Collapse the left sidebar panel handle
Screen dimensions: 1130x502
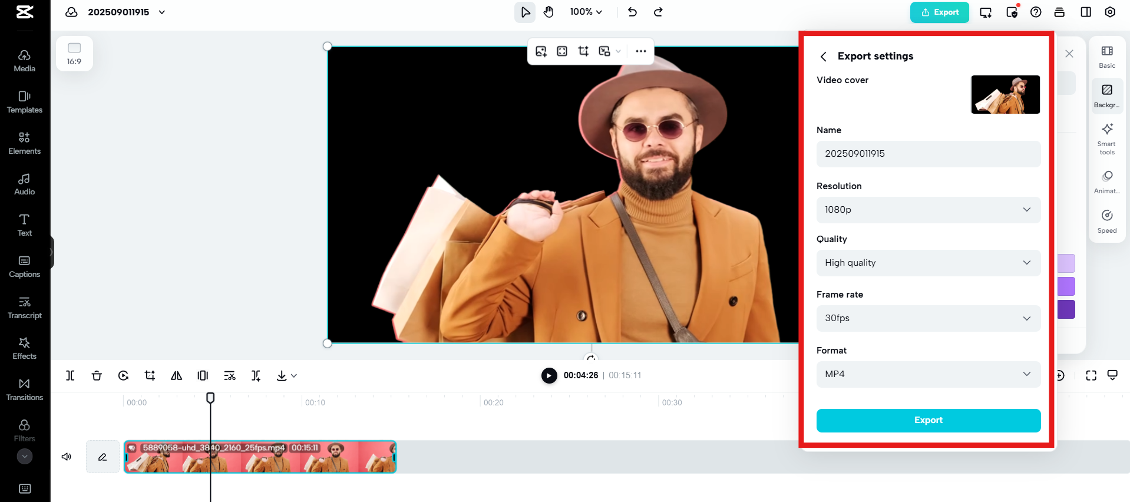(x=52, y=252)
